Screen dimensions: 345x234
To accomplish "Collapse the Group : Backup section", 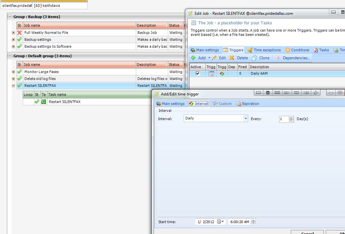I will click(10, 17).
